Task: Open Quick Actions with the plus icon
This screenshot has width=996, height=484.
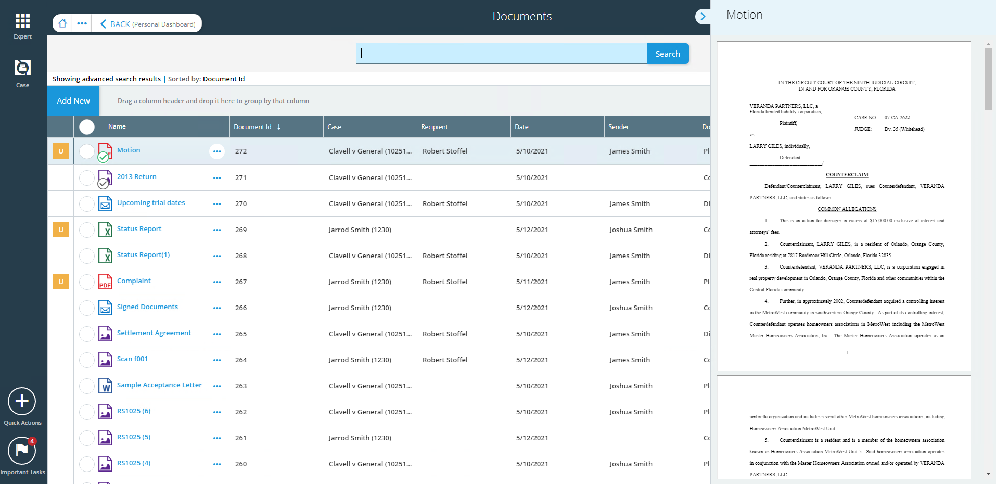Action: click(22, 401)
